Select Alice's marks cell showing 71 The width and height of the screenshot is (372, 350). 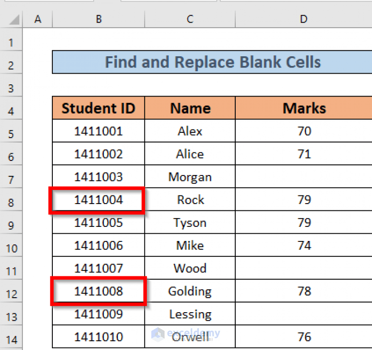pyautogui.click(x=304, y=154)
